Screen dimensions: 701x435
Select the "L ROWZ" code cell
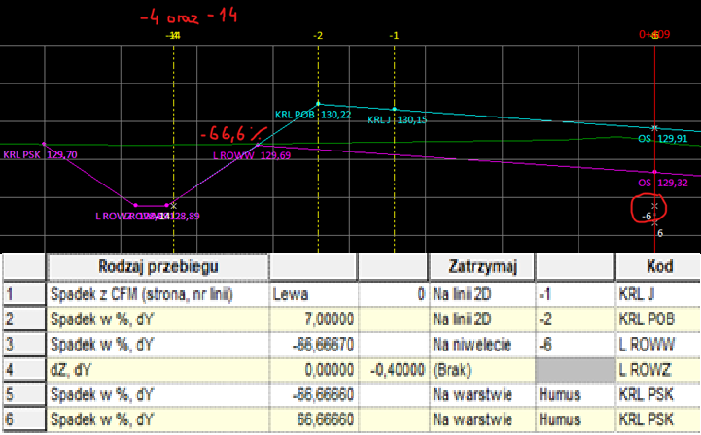[x=658, y=369]
